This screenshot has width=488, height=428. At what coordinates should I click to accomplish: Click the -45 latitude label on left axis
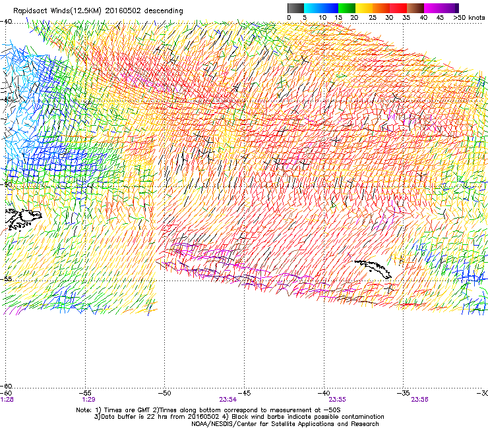(6, 99)
